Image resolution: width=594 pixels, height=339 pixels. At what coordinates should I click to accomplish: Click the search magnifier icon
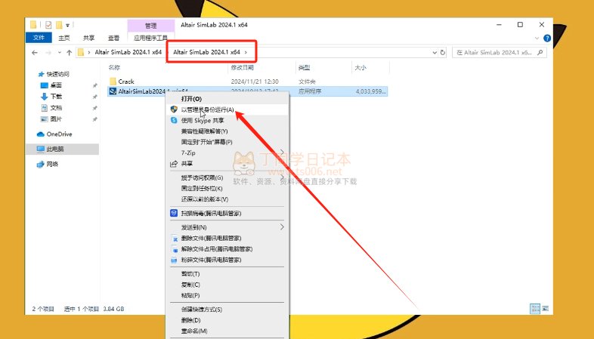540,53
